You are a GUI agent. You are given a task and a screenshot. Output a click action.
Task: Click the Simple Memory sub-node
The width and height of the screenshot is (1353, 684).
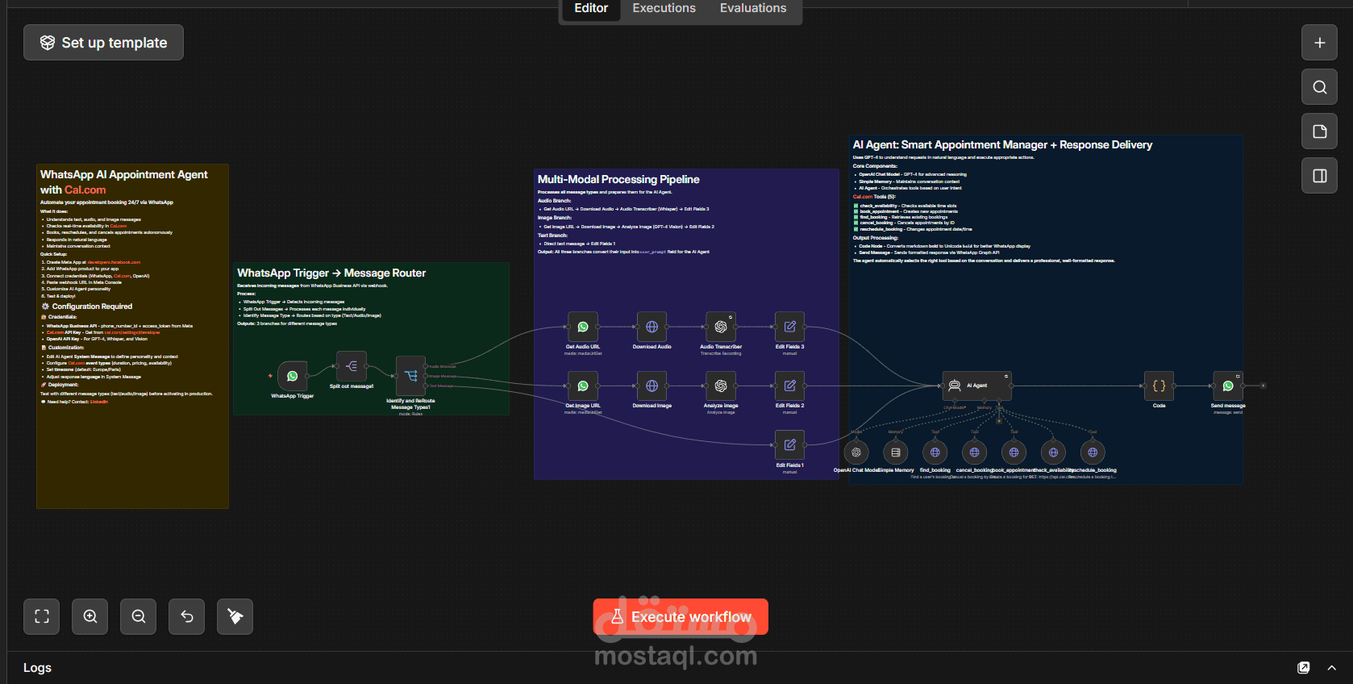[896, 453]
